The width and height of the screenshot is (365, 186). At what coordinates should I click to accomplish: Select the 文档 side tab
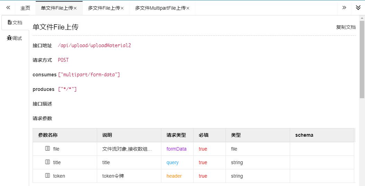15,23
